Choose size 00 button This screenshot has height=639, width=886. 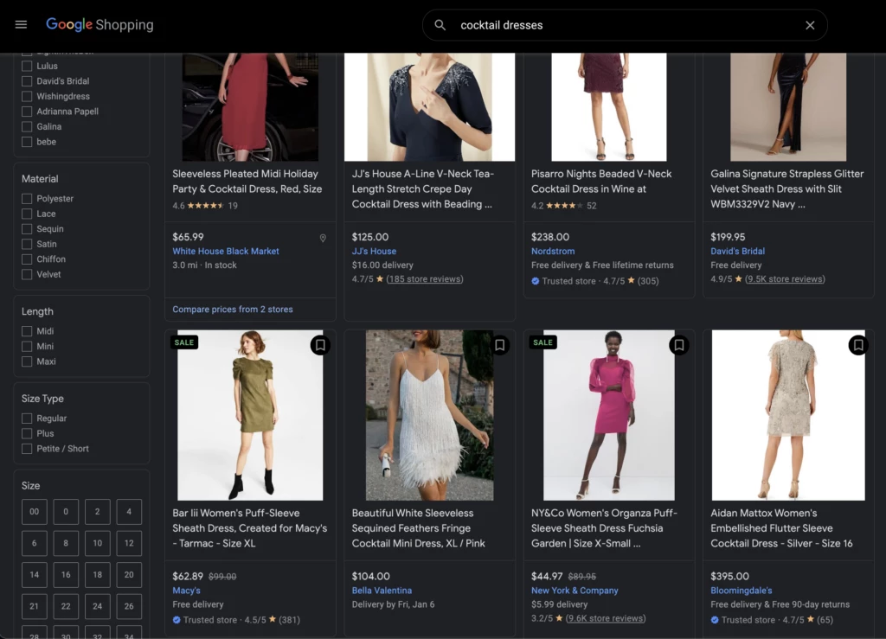pos(35,512)
